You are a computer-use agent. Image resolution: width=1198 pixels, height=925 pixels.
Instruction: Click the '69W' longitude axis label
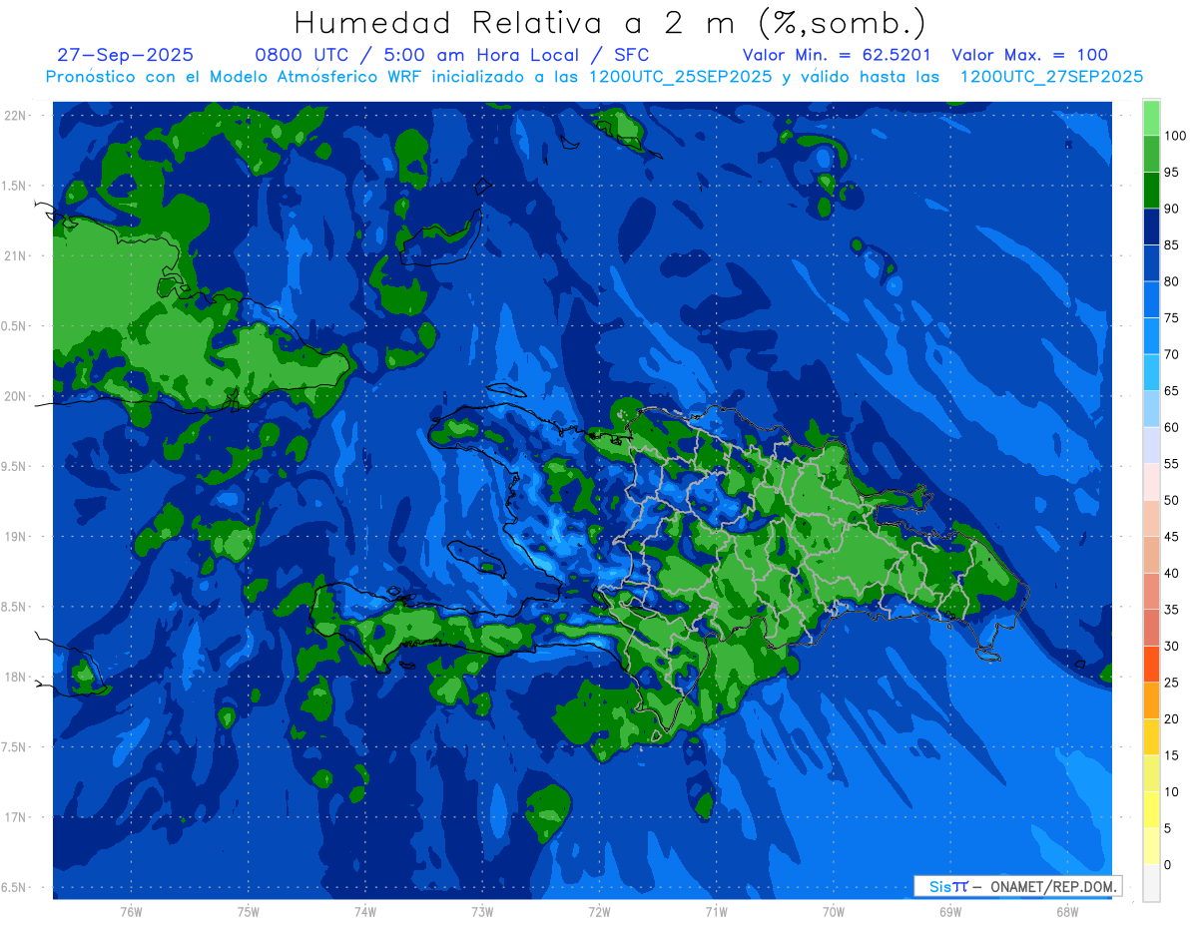pyautogui.click(x=950, y=912)
